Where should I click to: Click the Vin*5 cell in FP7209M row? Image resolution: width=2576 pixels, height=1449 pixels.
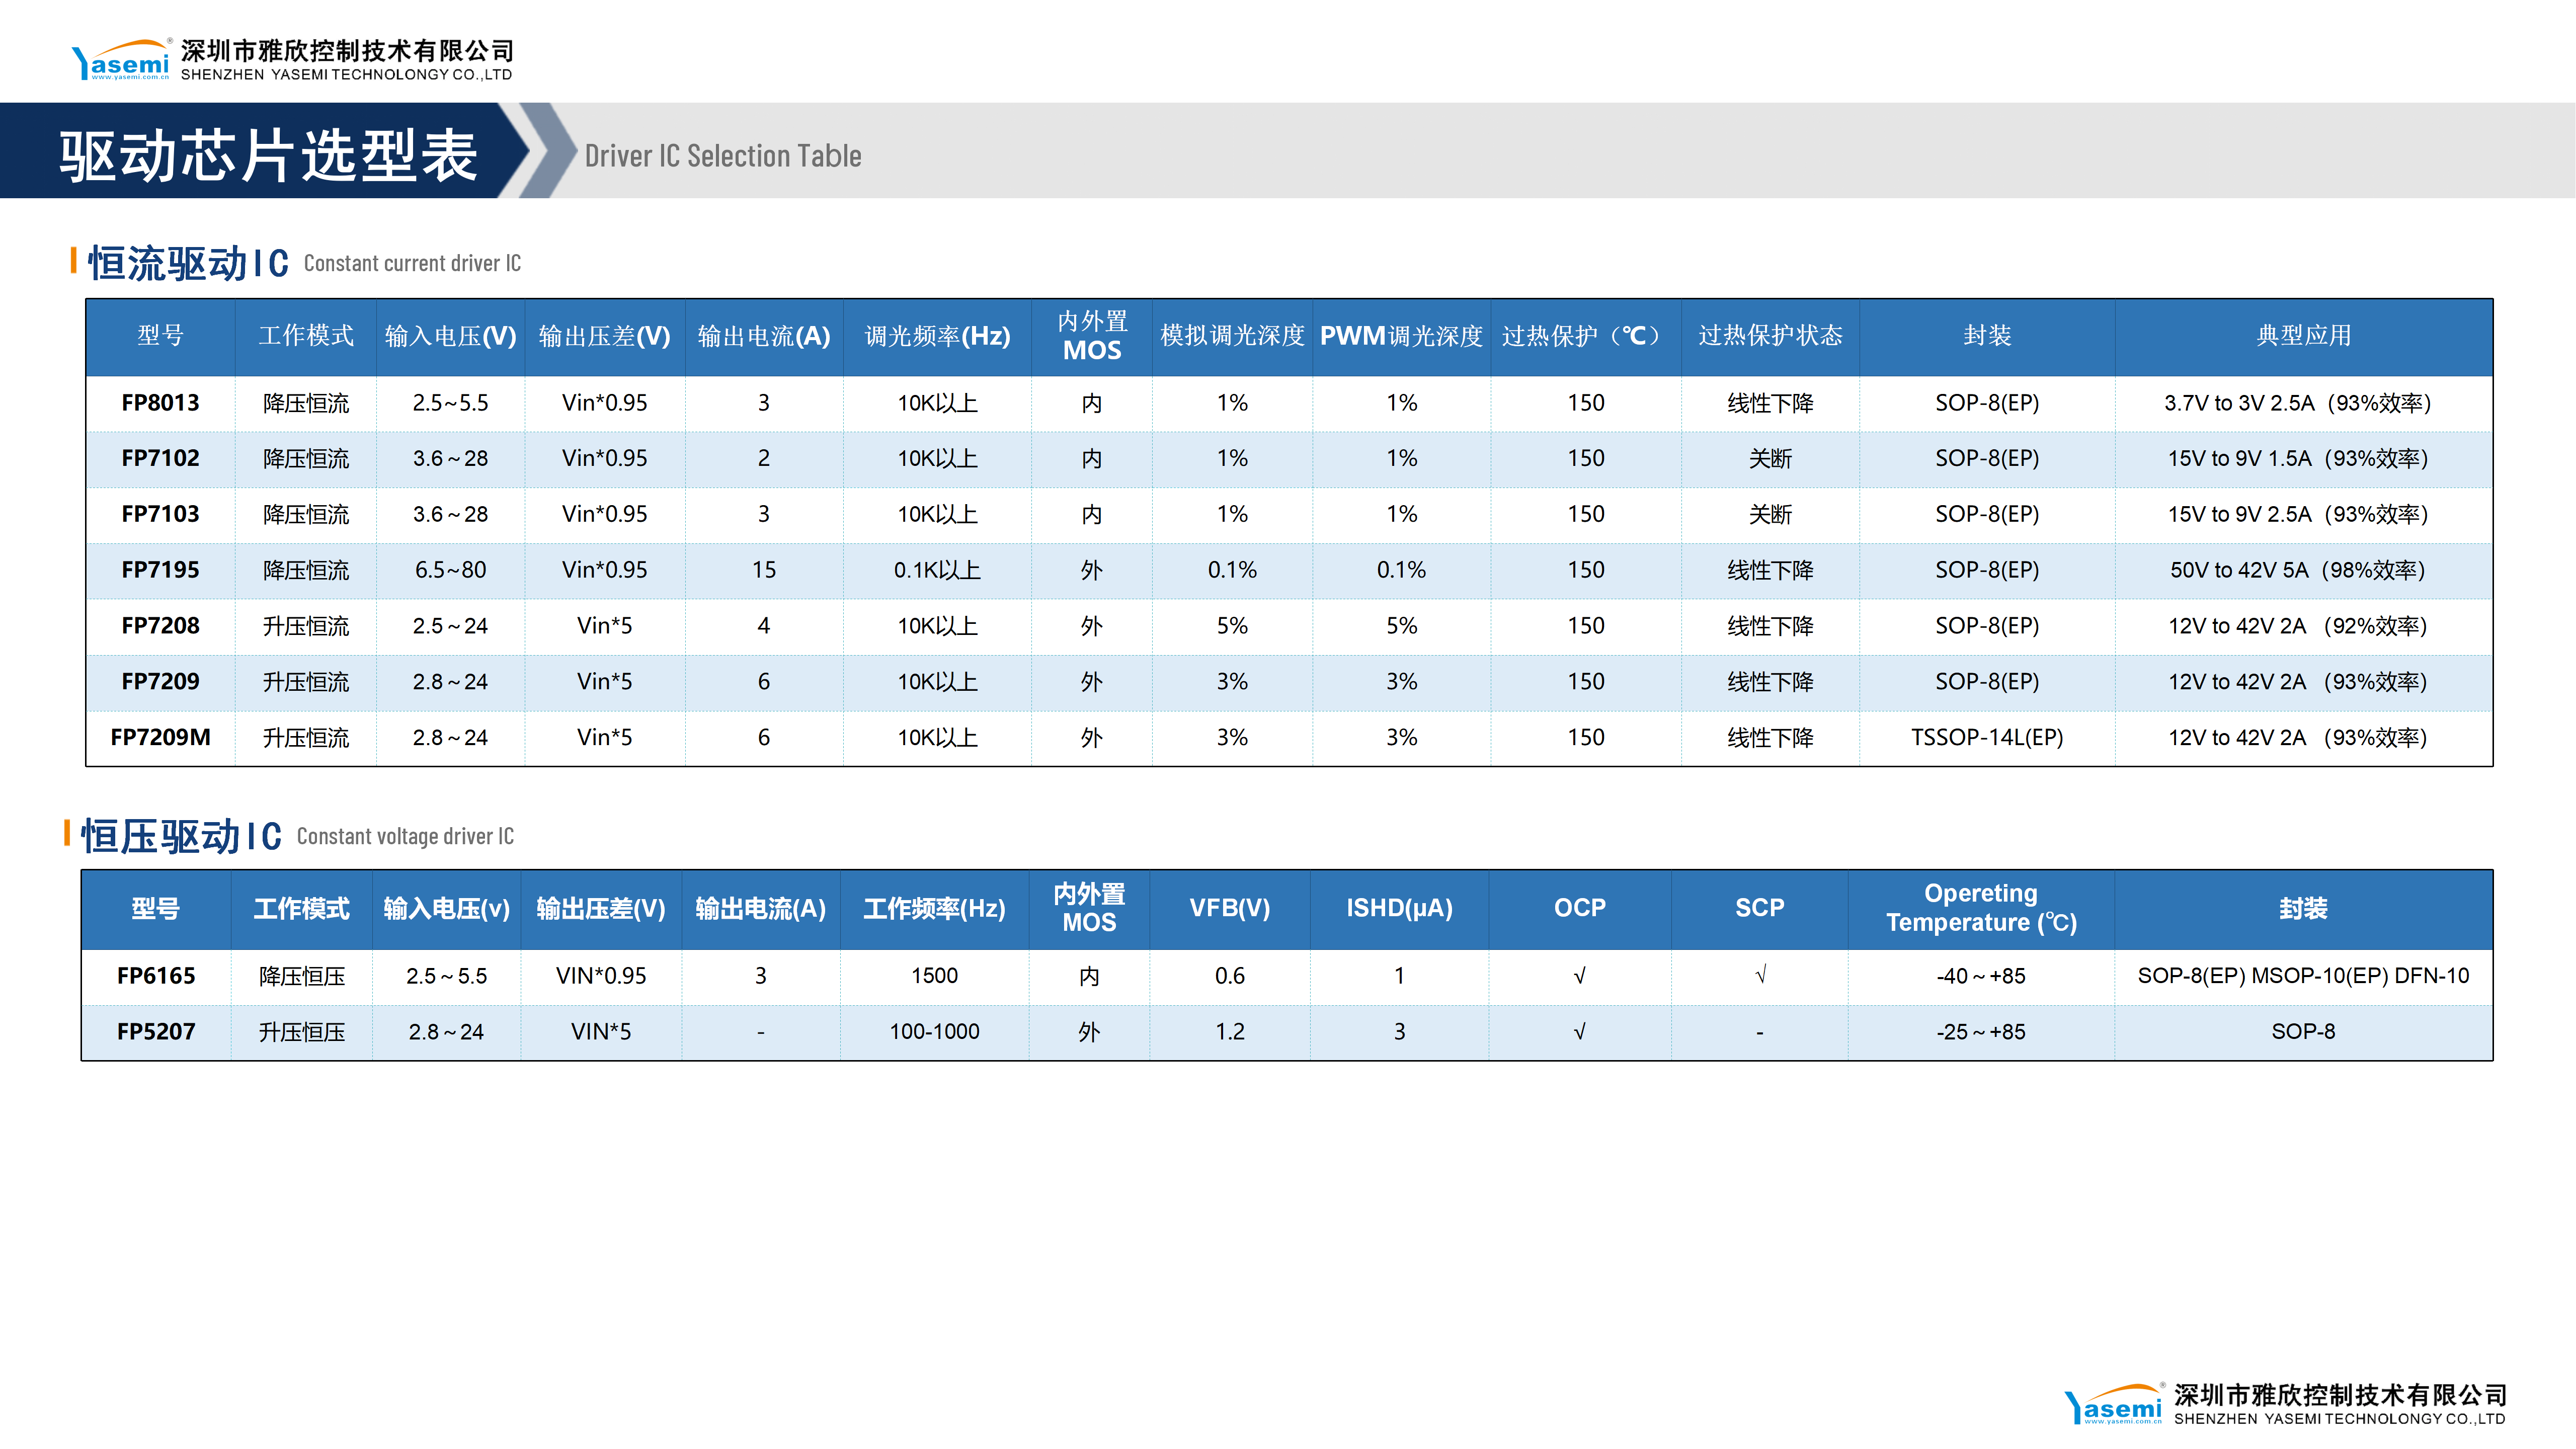pyautogui.click(x=604, y=738)
